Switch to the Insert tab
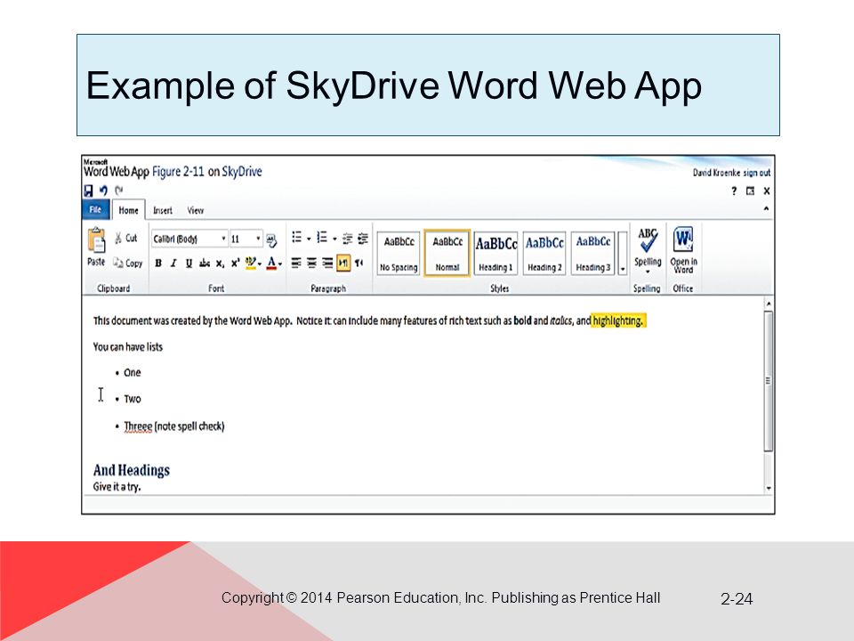The image size is (854, 641). pos(162,210)
